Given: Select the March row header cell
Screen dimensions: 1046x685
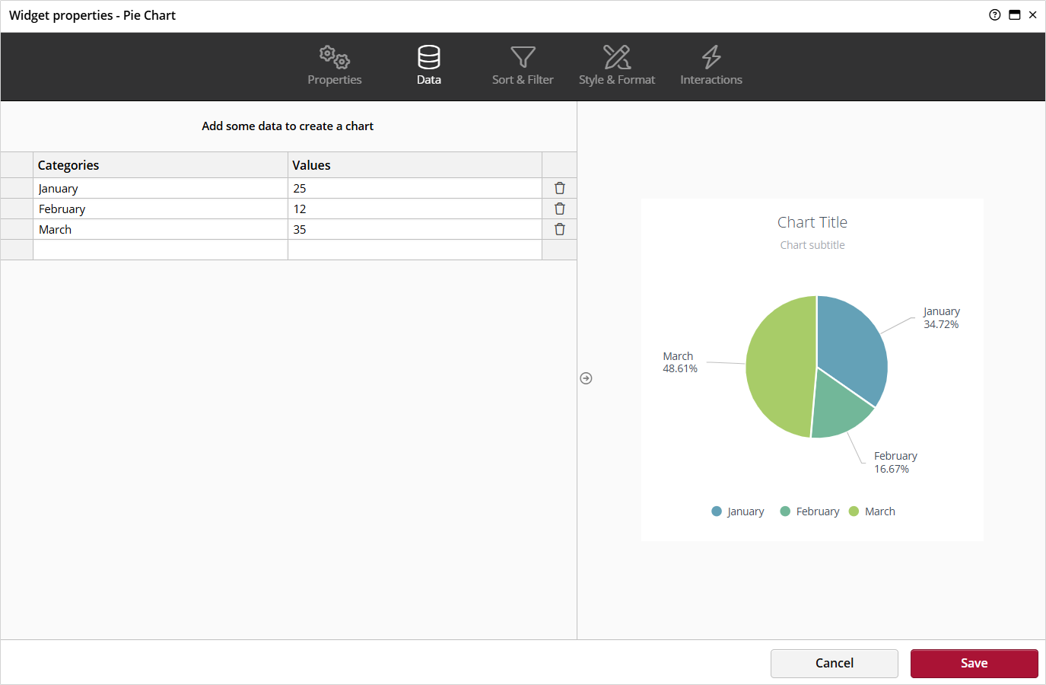Looking at the screenshot, I should coord(17,229).
